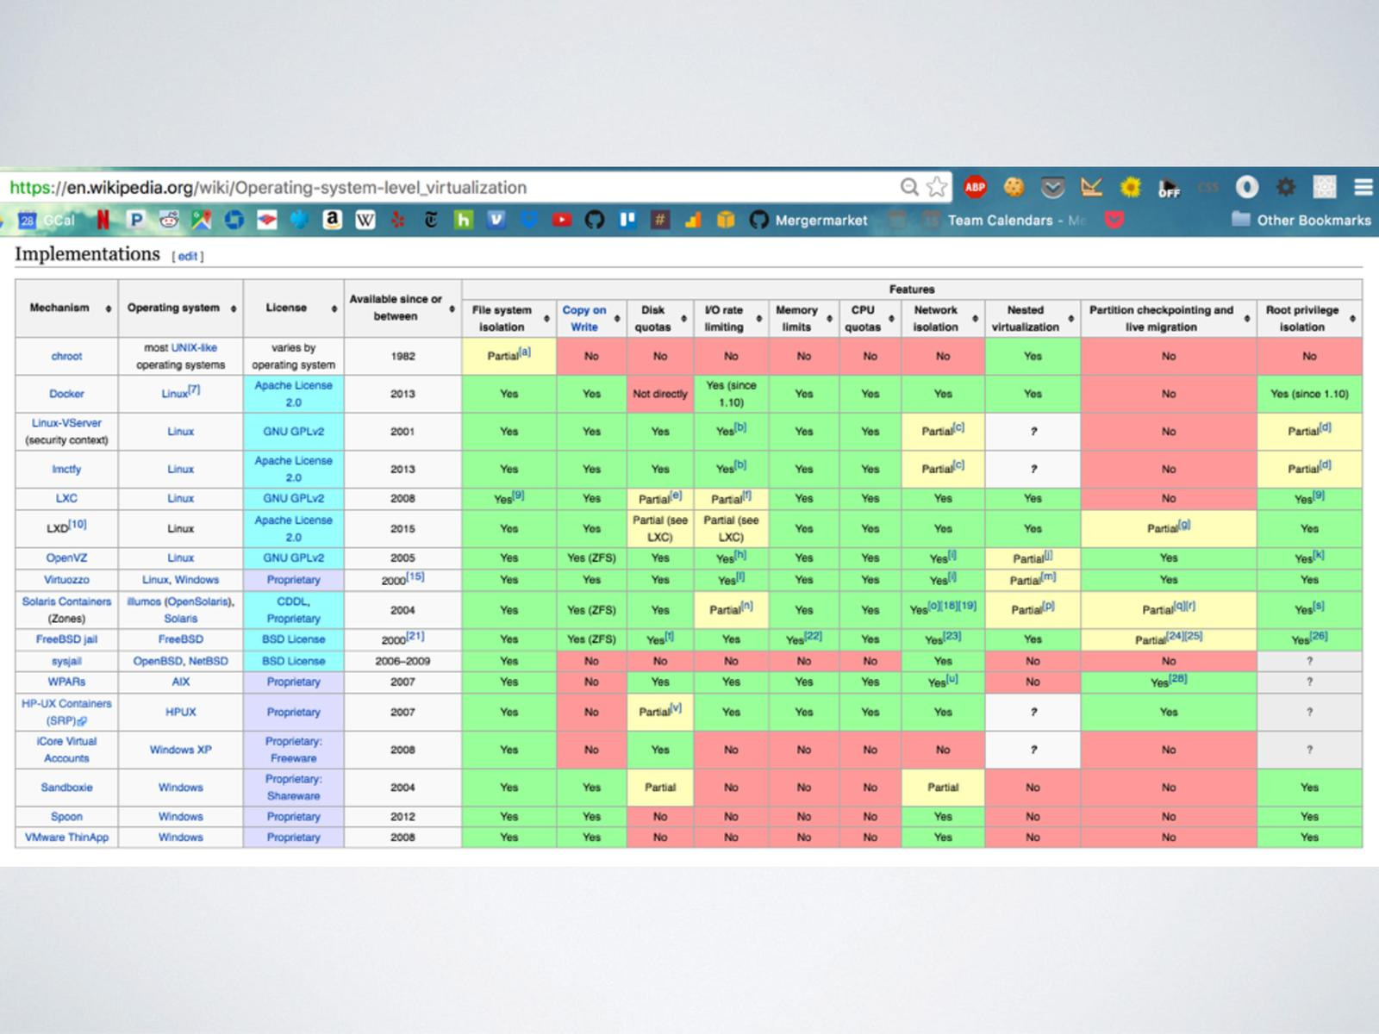Image resolution: width=1379 pixels, height=1034 pixels.
Task: Open the Netflix bookmark
Action: tap(103, 220)
